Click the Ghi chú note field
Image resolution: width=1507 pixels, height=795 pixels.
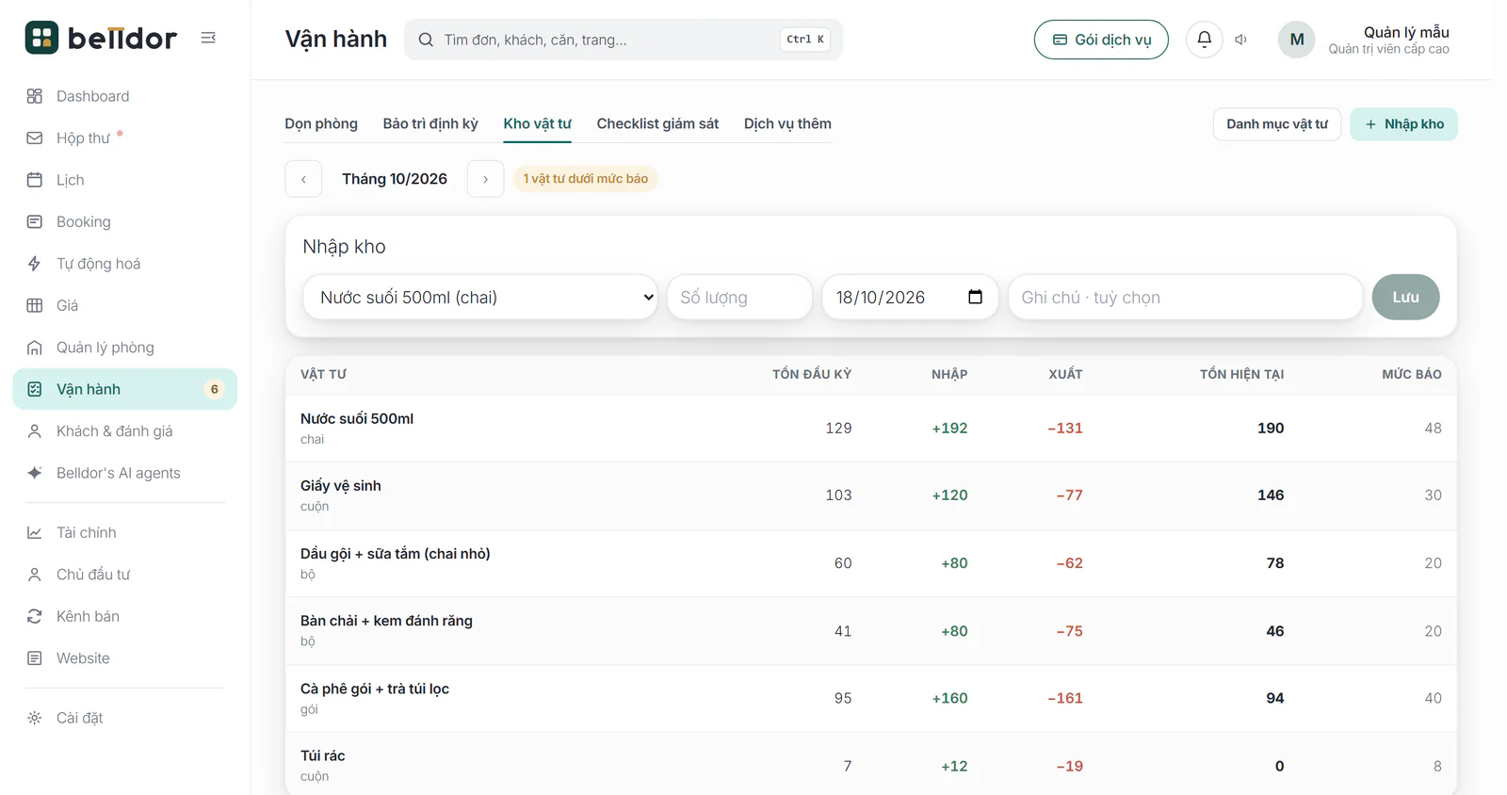(x=1185, y=297)
